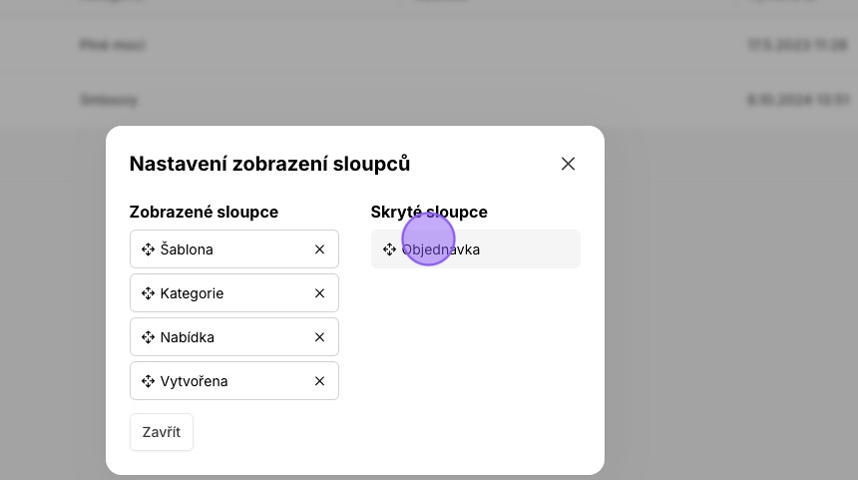Click the move handle icon for Šablona

pyautogui.click(x=148, y=249)
